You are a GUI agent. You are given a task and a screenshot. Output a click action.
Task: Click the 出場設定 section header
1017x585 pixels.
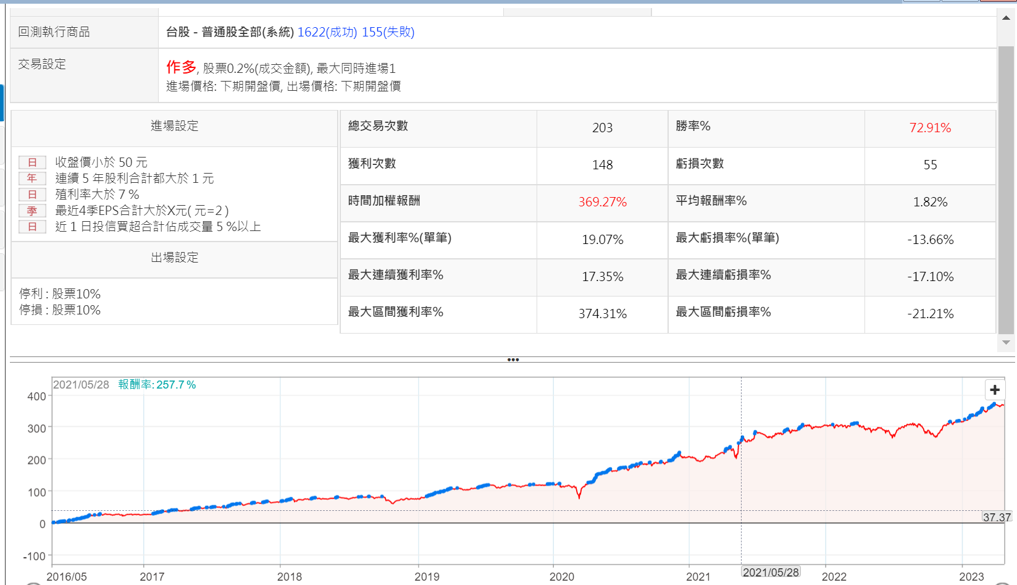tap(175, 258)
